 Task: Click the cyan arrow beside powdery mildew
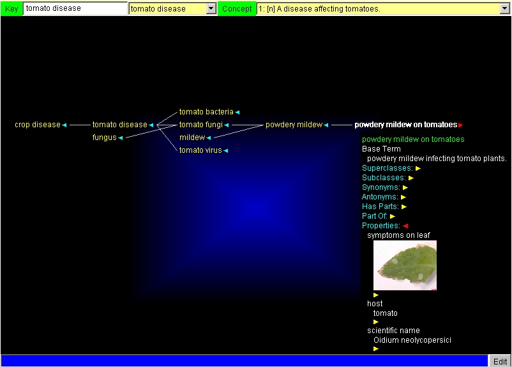(326, 125)
